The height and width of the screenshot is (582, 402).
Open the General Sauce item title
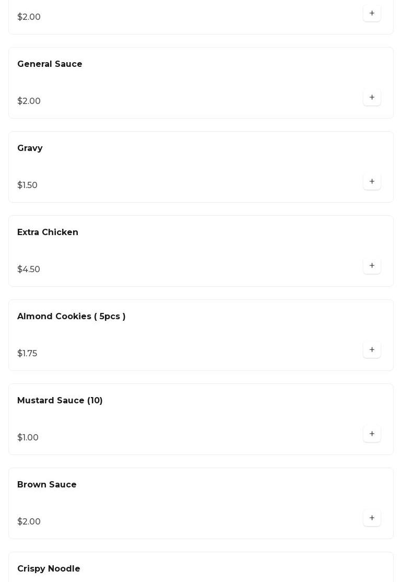[50, 64]
